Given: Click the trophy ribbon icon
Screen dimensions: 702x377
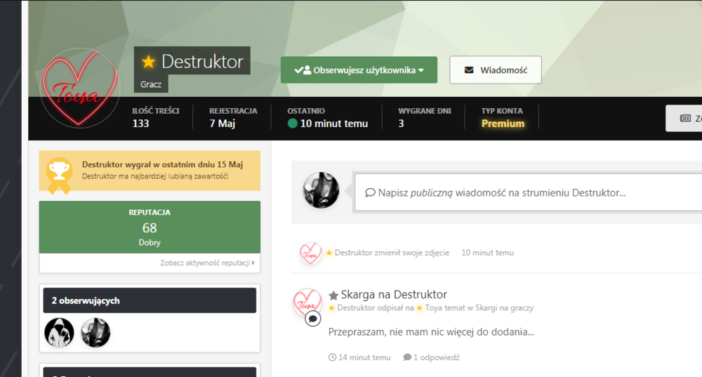Looking at the screenshot, I should click(59, 176).
